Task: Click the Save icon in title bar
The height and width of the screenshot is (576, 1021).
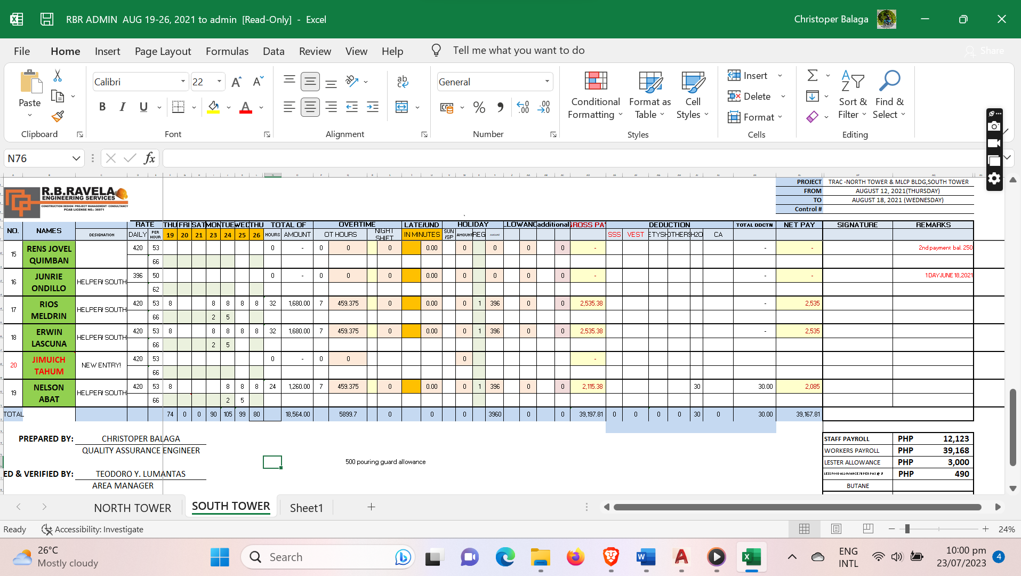Action: coord(47,19)
